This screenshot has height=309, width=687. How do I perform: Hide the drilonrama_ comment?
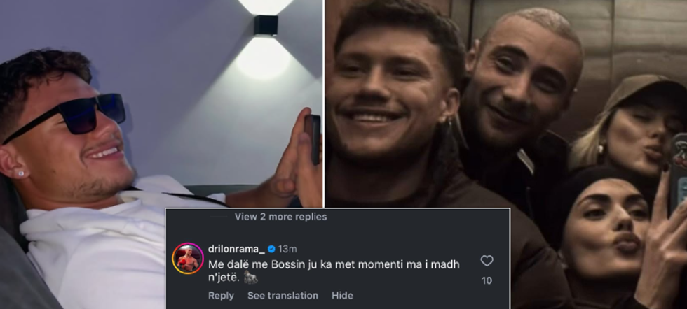[342, 296]
